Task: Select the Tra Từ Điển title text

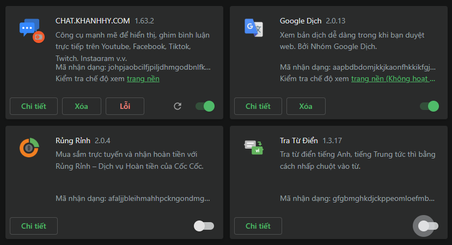Action: (298, 140)
